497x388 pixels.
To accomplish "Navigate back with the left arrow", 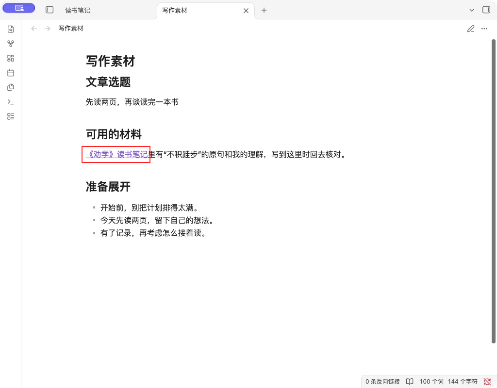I will pyautogui.click(x=34, y=29).
